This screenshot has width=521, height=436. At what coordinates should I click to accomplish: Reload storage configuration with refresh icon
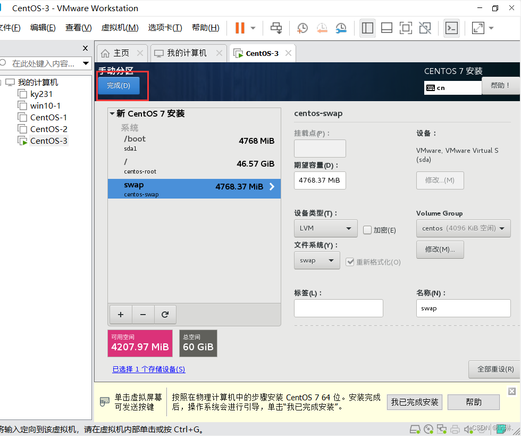(x=165, y=315)
